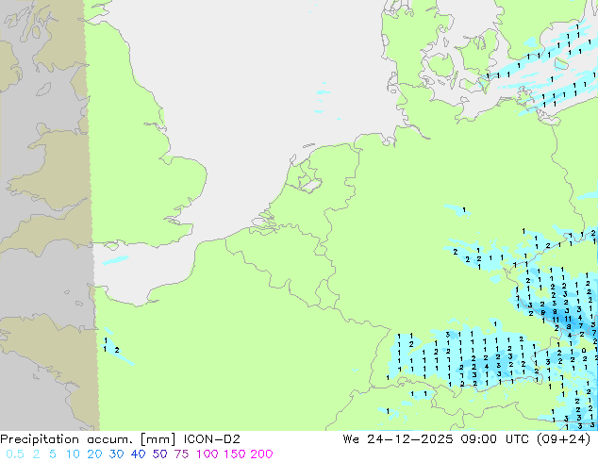Click the 40 mm legend value
The width and height of the screenshot is (598, 462).
pyautogui.click(x=138, y=454)
